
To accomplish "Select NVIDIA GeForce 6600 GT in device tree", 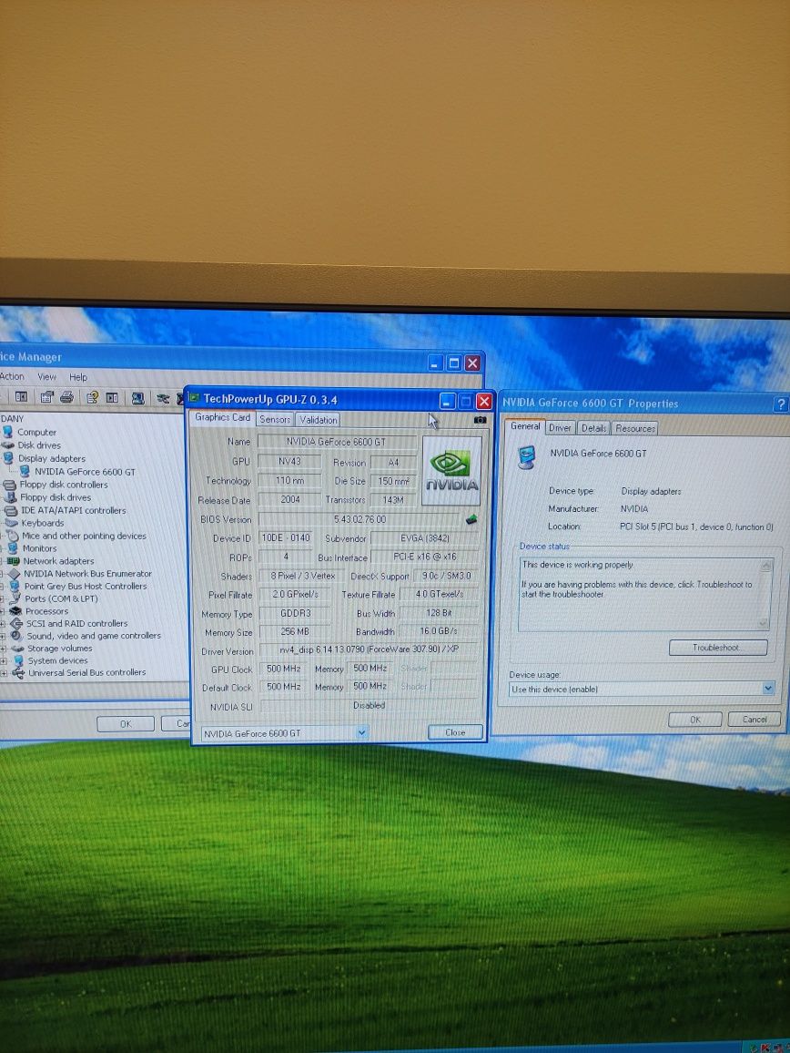I will click(85, 472).
